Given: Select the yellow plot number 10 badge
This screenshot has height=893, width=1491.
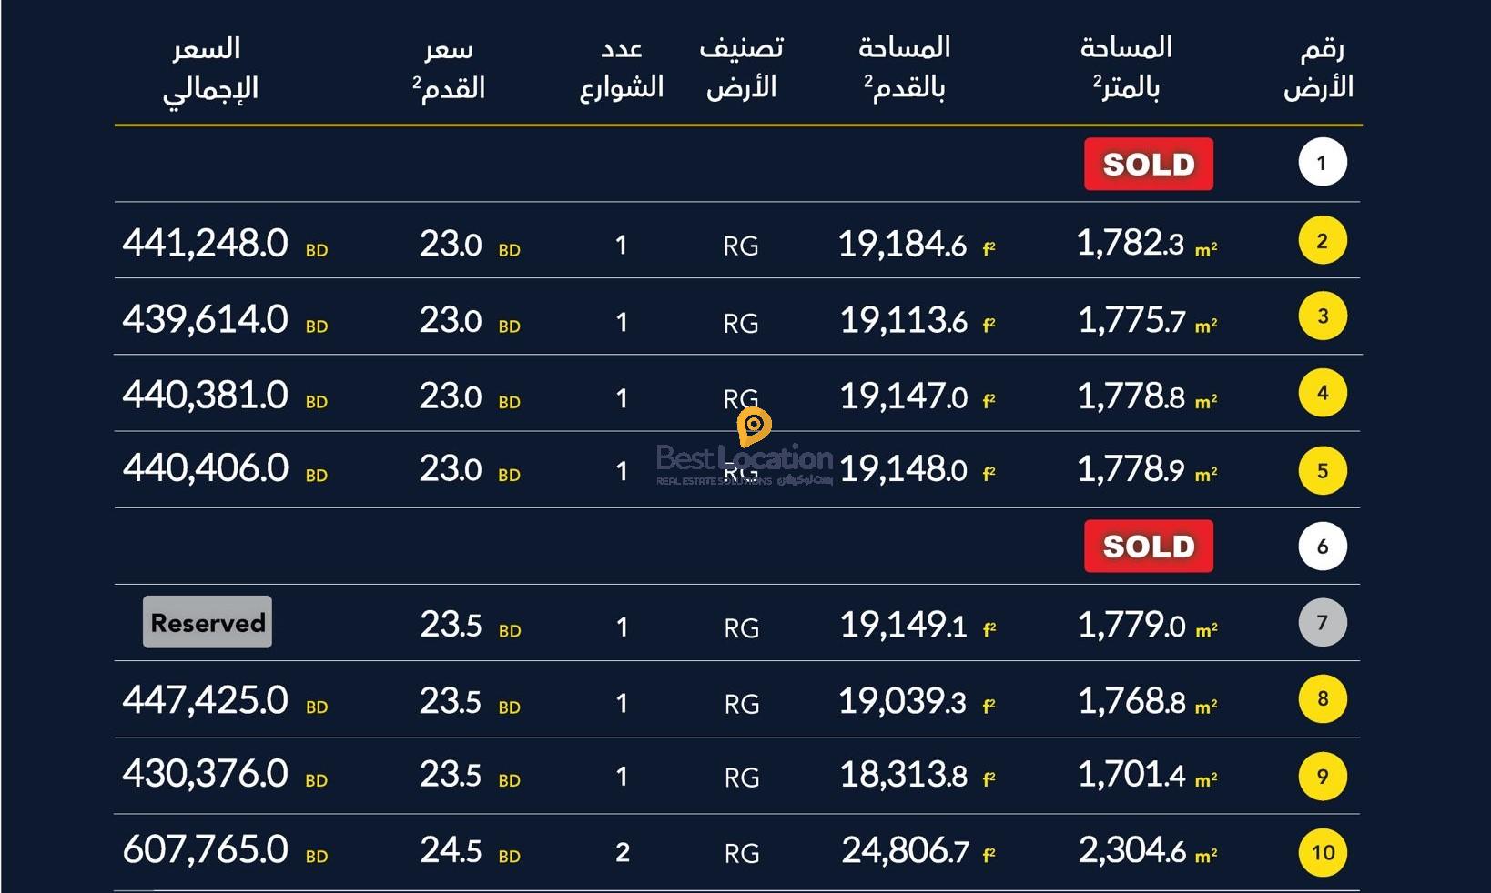Looking at the screenshot, I should pos(1322,852).
